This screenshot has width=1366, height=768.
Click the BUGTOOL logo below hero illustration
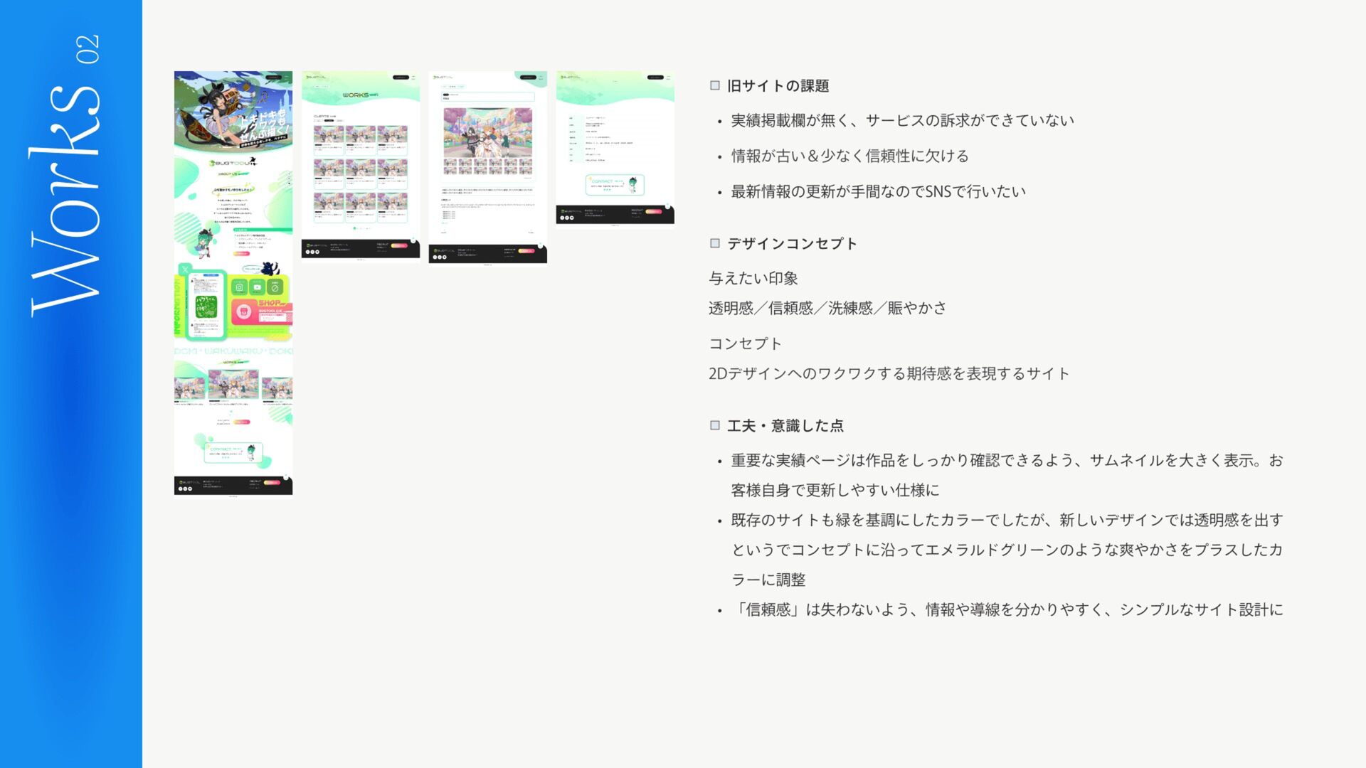click(x=232, y=163)
